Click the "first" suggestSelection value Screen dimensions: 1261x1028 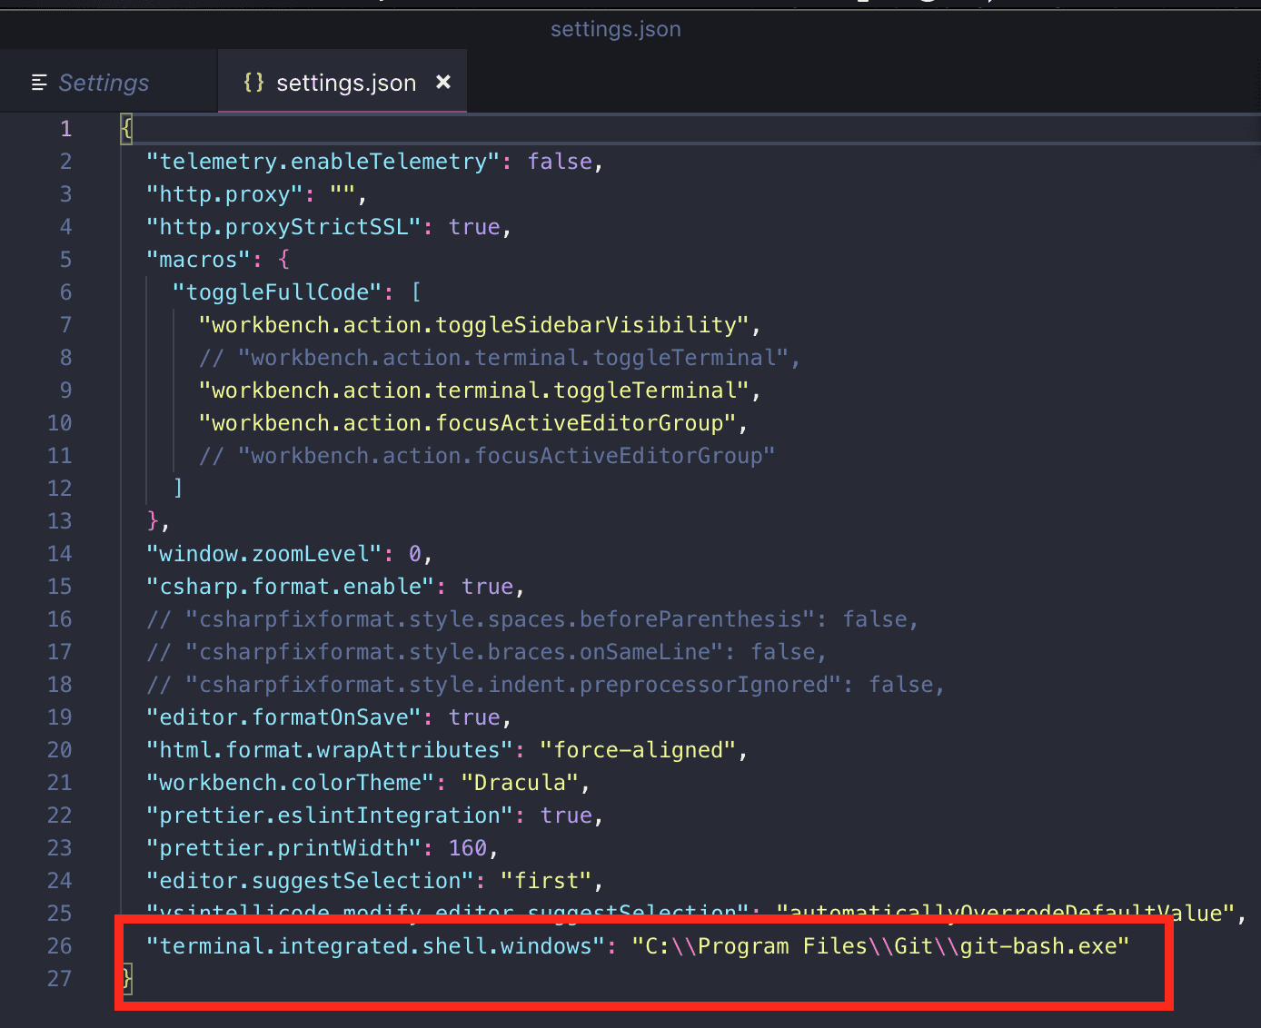click(547, 880)
